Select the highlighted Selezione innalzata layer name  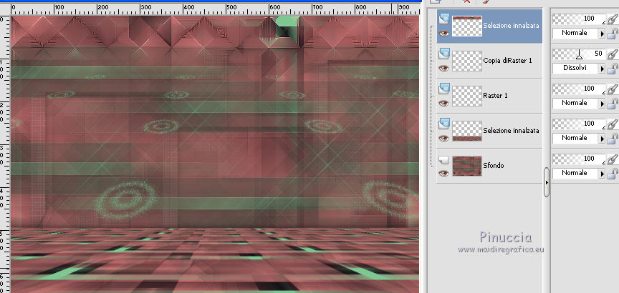click(512, 26)
